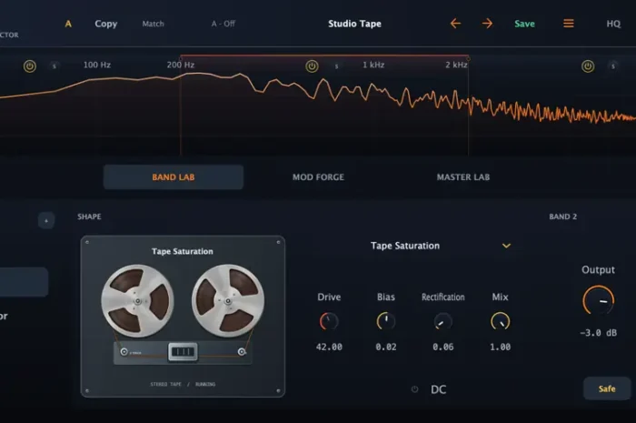Screen dimensions: 636x423
Task: Toggle power for the low band near 100 Hz
Action: click(30, 66)
